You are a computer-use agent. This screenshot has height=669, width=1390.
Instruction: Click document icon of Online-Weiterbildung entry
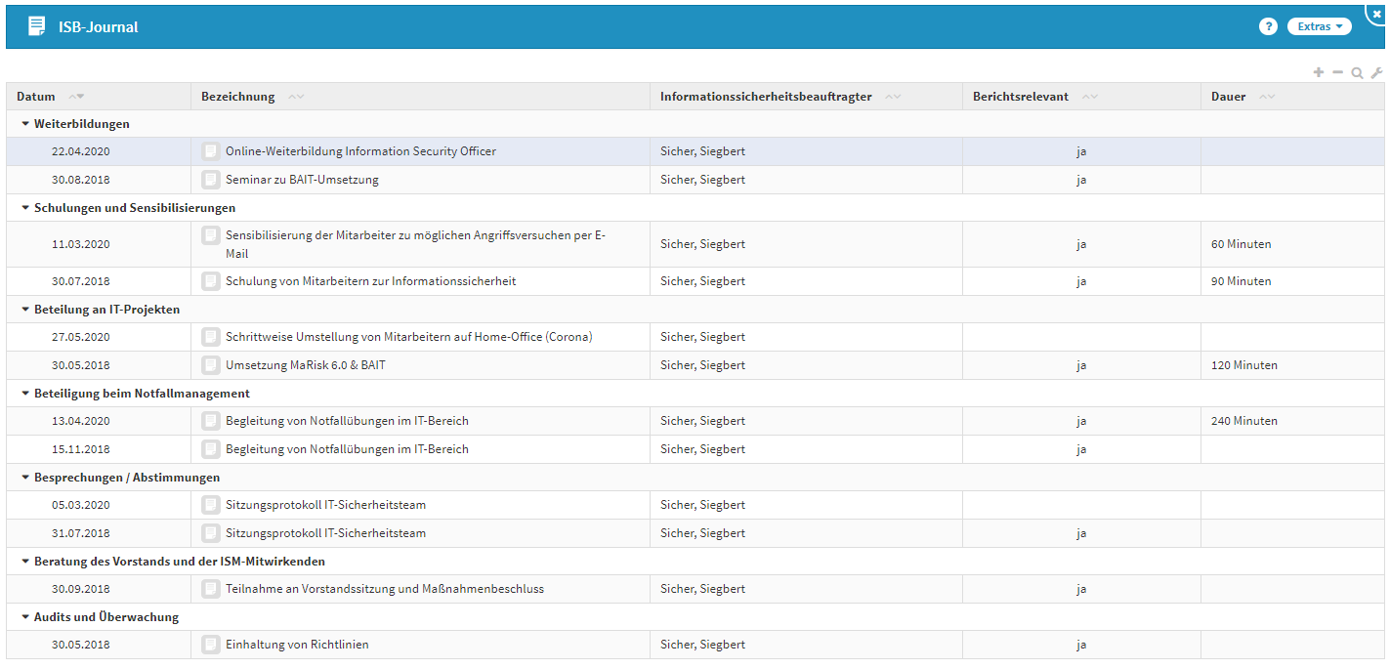(x=210, y=151)
